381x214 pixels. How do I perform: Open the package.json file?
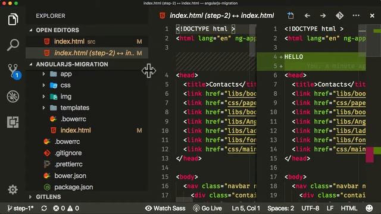(x=87, y=187)
